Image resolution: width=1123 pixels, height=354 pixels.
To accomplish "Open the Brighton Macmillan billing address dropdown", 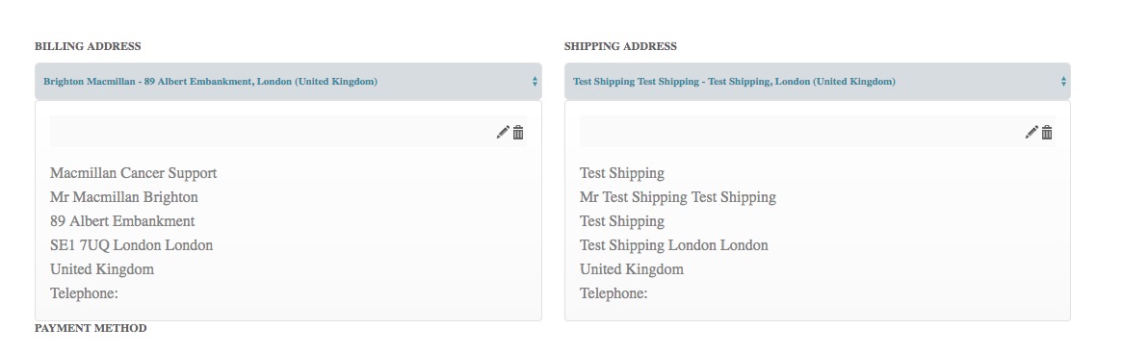I will pyautogui.click(x=288, y=82).
